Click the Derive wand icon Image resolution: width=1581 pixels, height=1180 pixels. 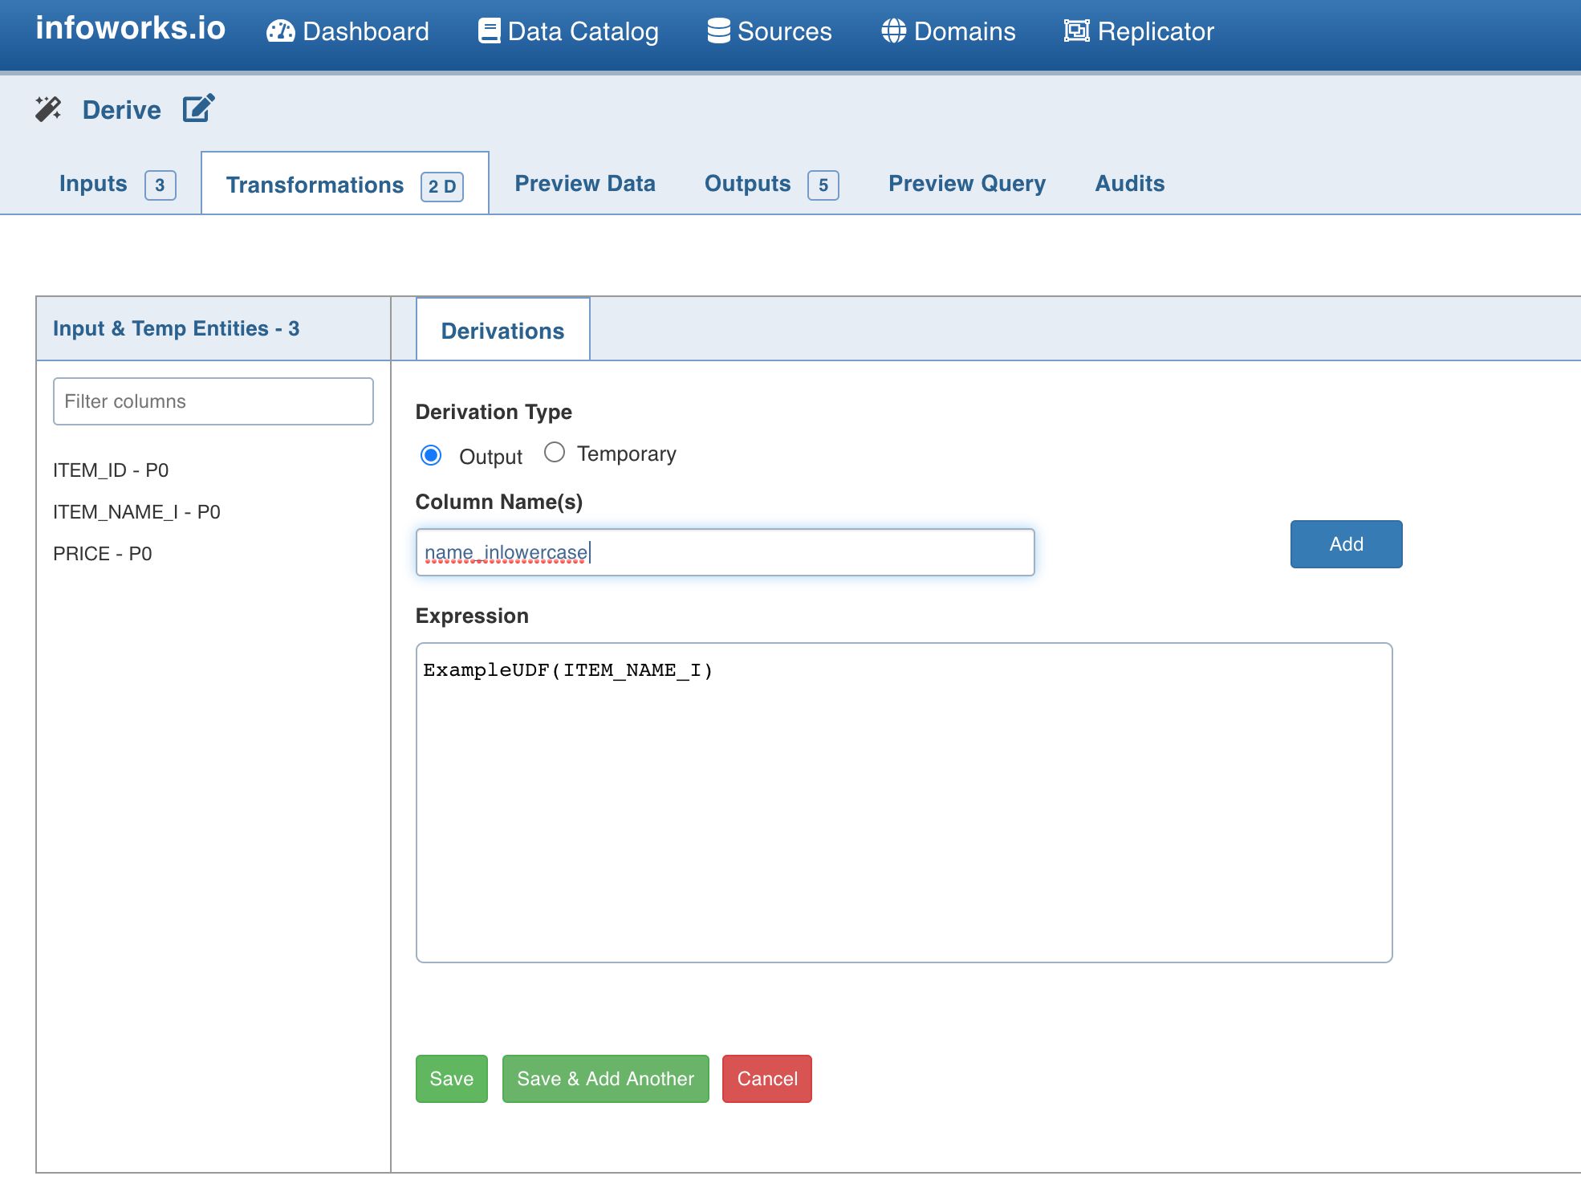click(49, 108)
